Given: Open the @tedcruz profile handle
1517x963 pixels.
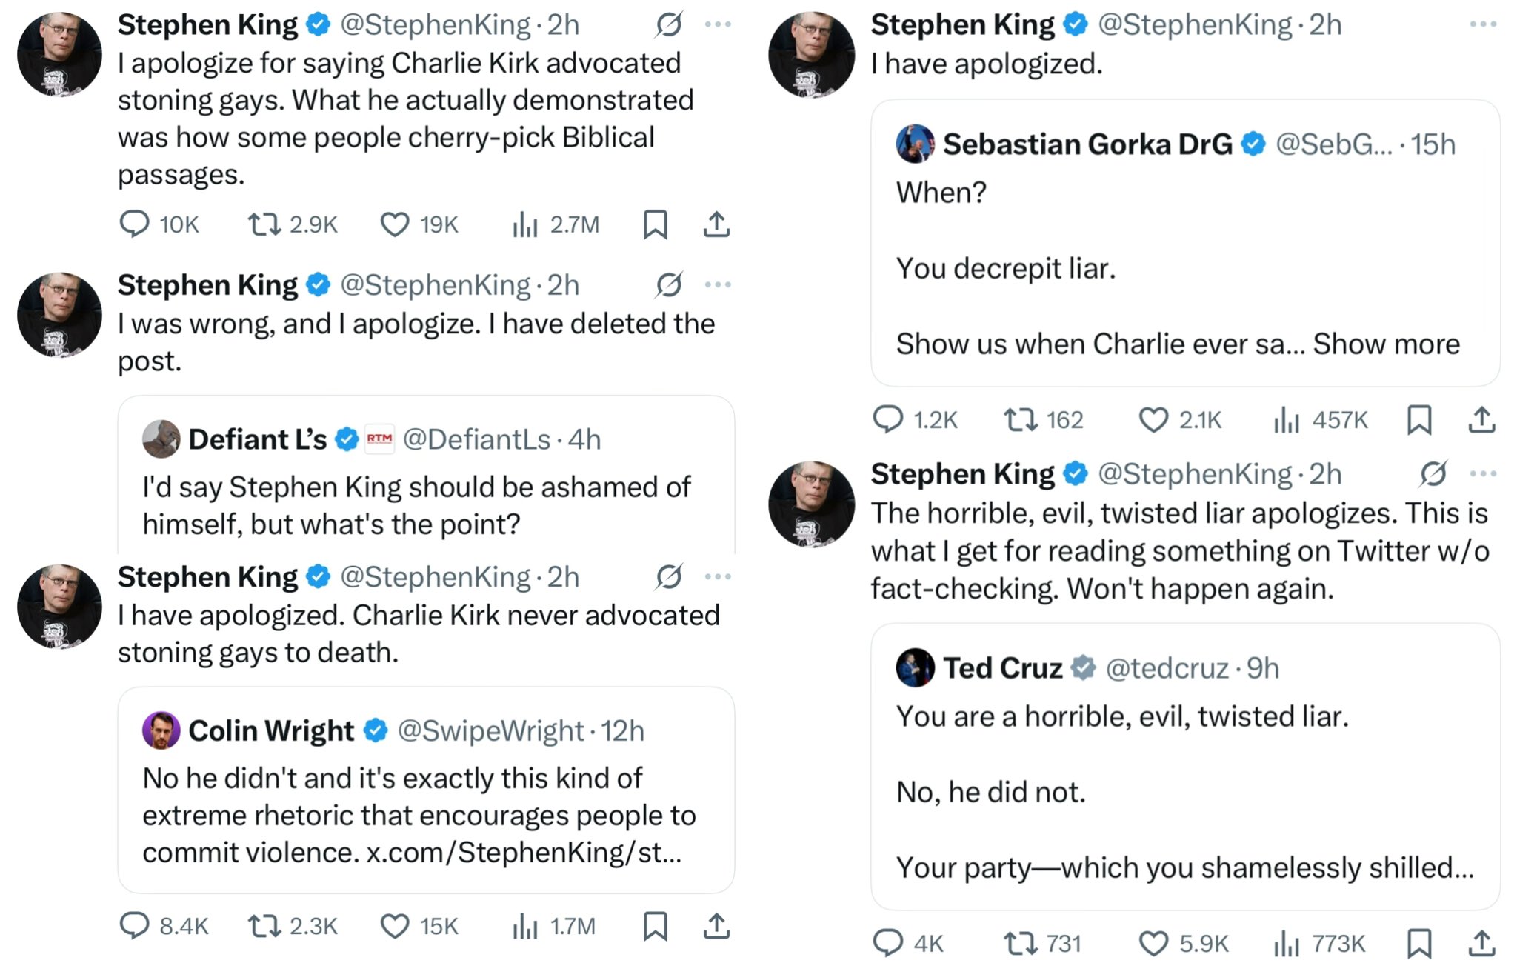Looking at the screenshot, I should point(1167,668).
